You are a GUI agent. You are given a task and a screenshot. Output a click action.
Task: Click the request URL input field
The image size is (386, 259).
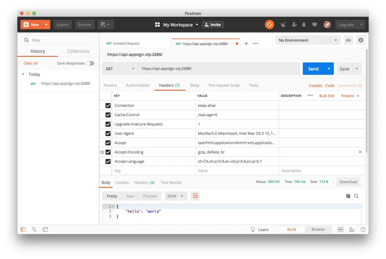219,69
